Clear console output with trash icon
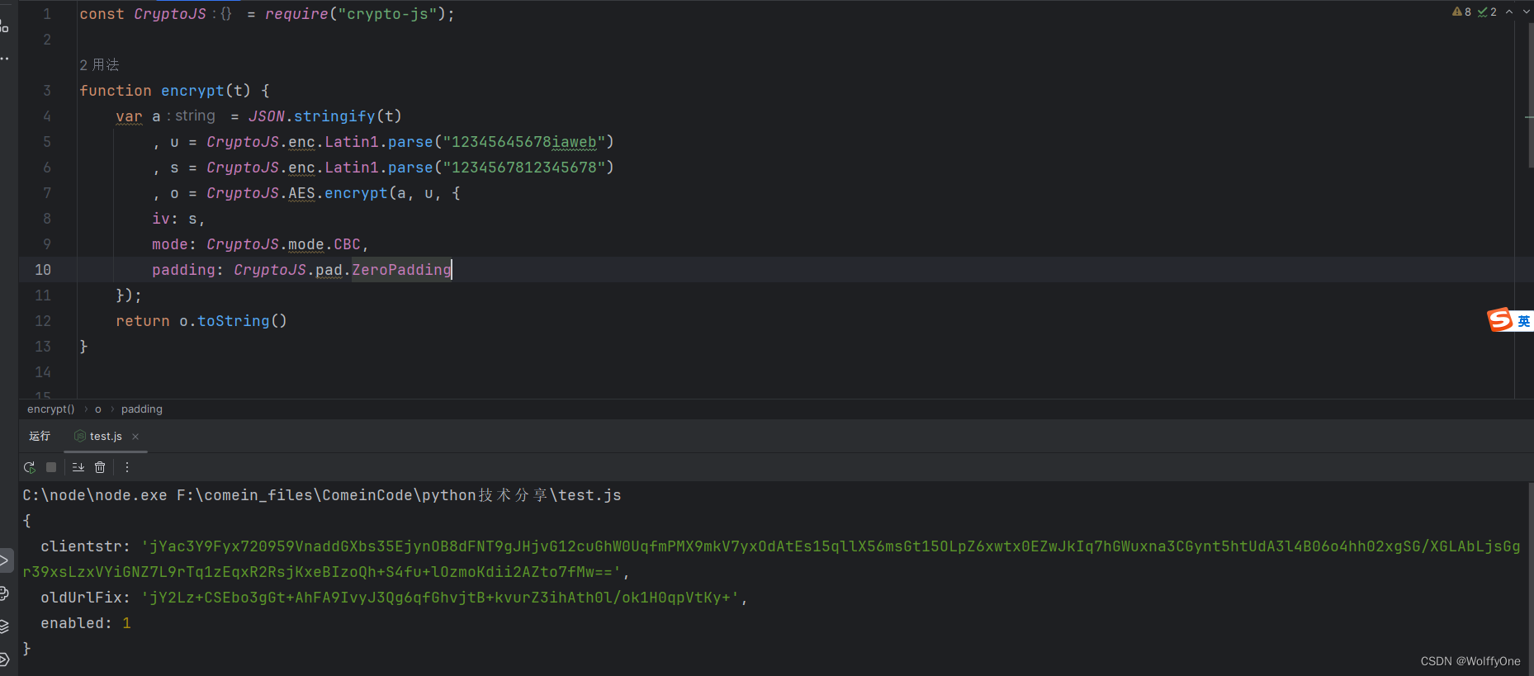Screen dimensions: 1534x676 click(100, 467)
